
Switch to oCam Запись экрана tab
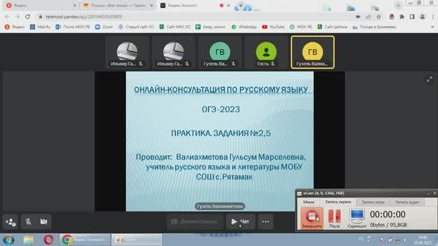point(338,202)
